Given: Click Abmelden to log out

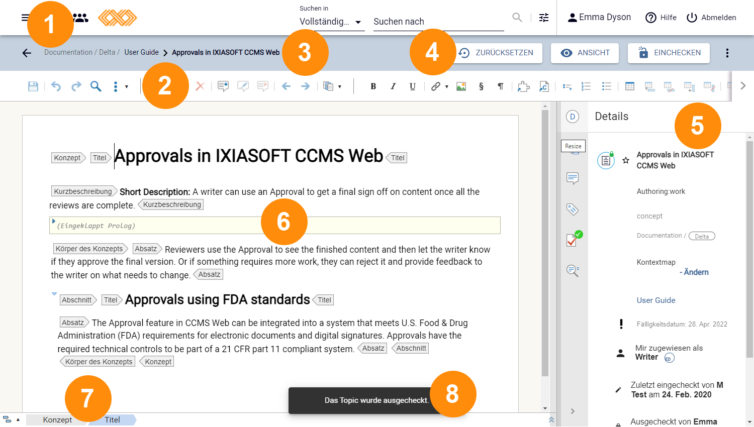Looking at the screenshot, I should (711, 18).
